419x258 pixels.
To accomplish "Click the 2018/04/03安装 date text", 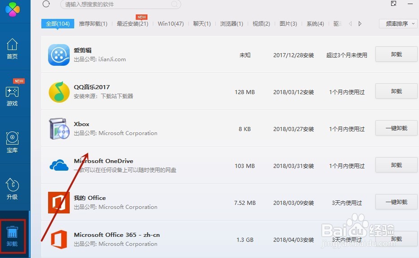I will point(294,240).
